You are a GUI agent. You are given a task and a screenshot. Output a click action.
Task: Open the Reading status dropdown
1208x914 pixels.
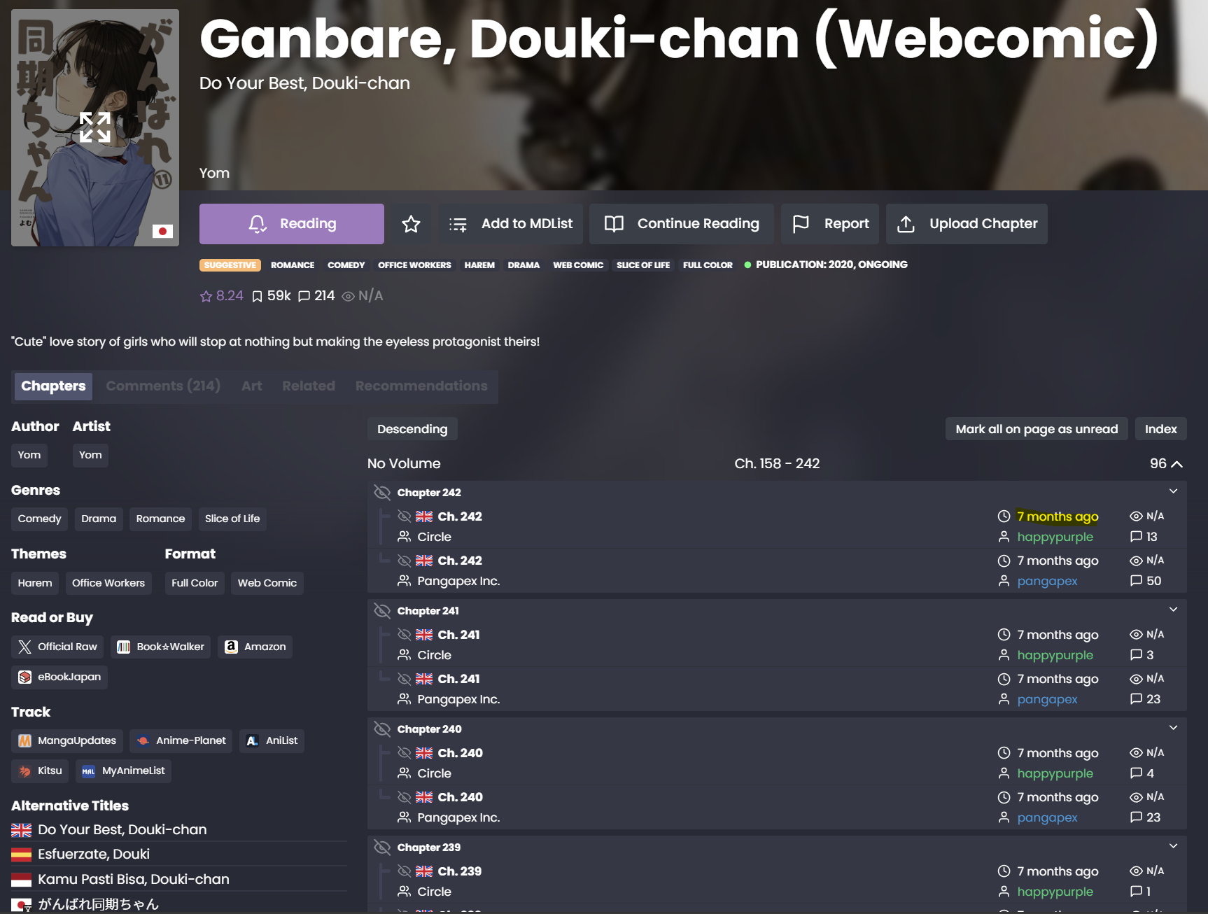coord(292,224)
